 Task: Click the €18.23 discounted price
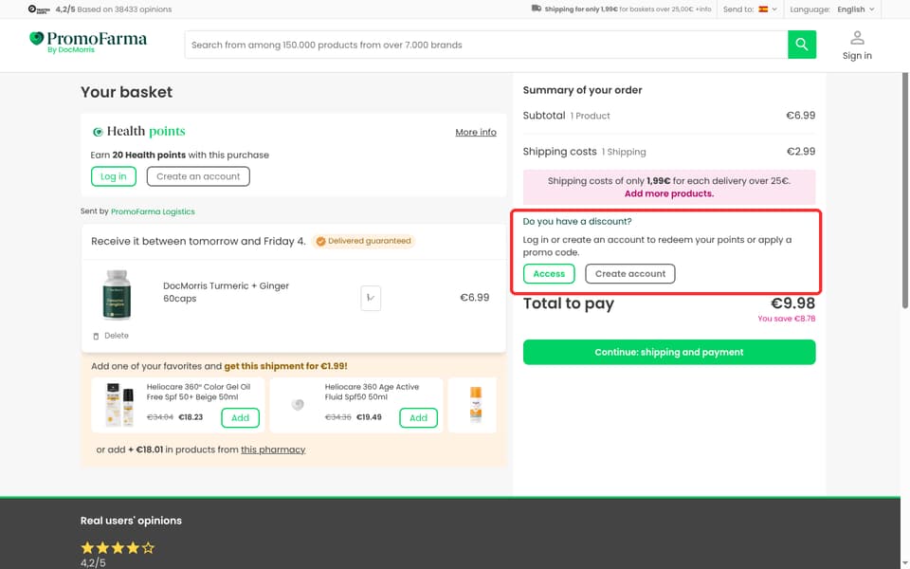click(191, 417)
